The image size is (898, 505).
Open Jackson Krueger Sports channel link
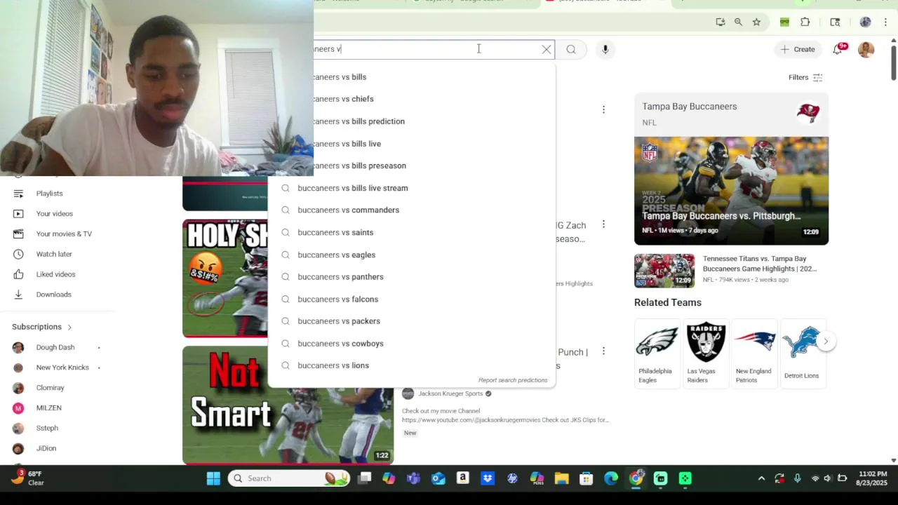[x=450, y=393]
